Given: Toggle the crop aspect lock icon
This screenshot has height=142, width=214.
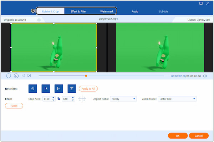Looking at the screenshot, I should pos(58,99).
